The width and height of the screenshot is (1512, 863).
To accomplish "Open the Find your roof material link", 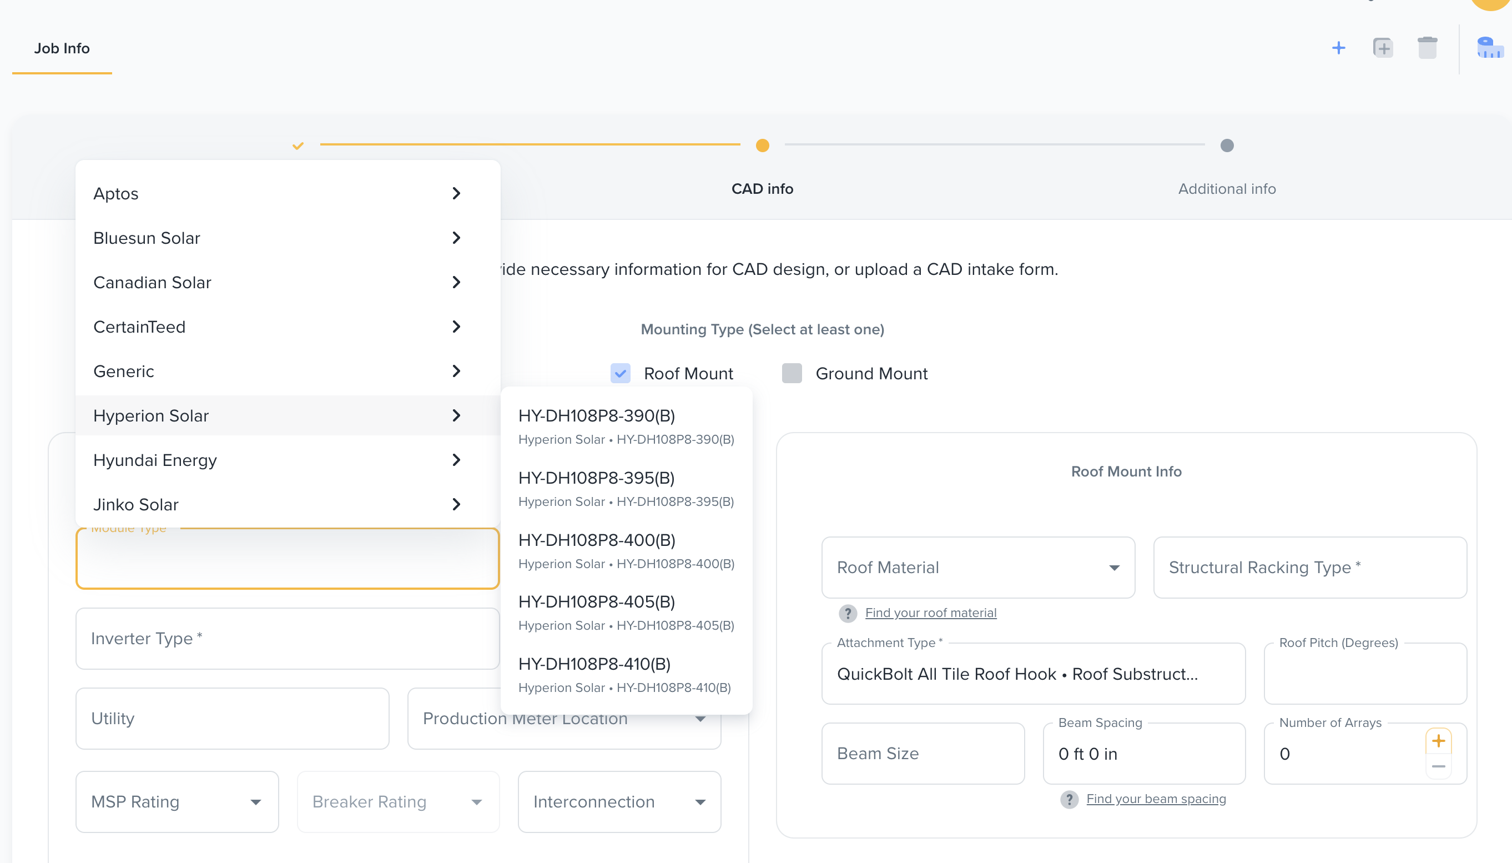I will (930, 613).
